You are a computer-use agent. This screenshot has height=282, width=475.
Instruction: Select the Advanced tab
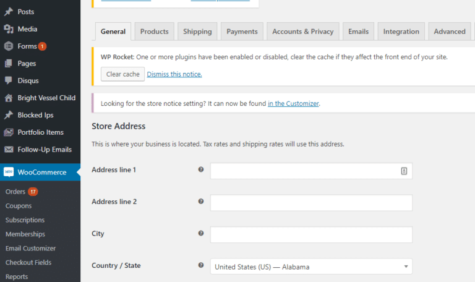[x=450, y=32]
